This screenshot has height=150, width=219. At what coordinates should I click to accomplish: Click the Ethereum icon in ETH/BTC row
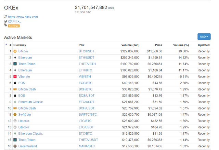(x=15, y=70)
